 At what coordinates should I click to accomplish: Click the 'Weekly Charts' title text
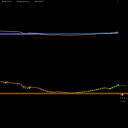pos(7,2)
